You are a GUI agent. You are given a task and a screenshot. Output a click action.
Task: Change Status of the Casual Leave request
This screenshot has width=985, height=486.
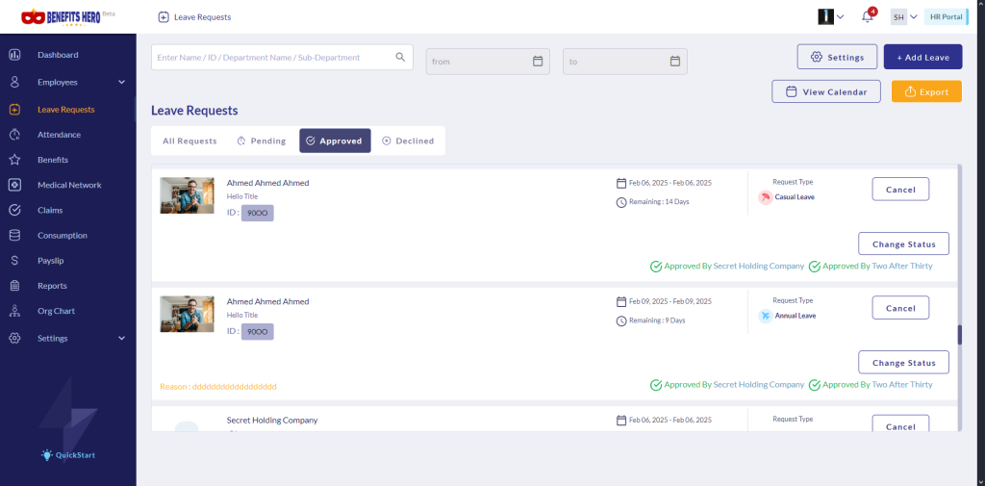[x=903, y=243]
